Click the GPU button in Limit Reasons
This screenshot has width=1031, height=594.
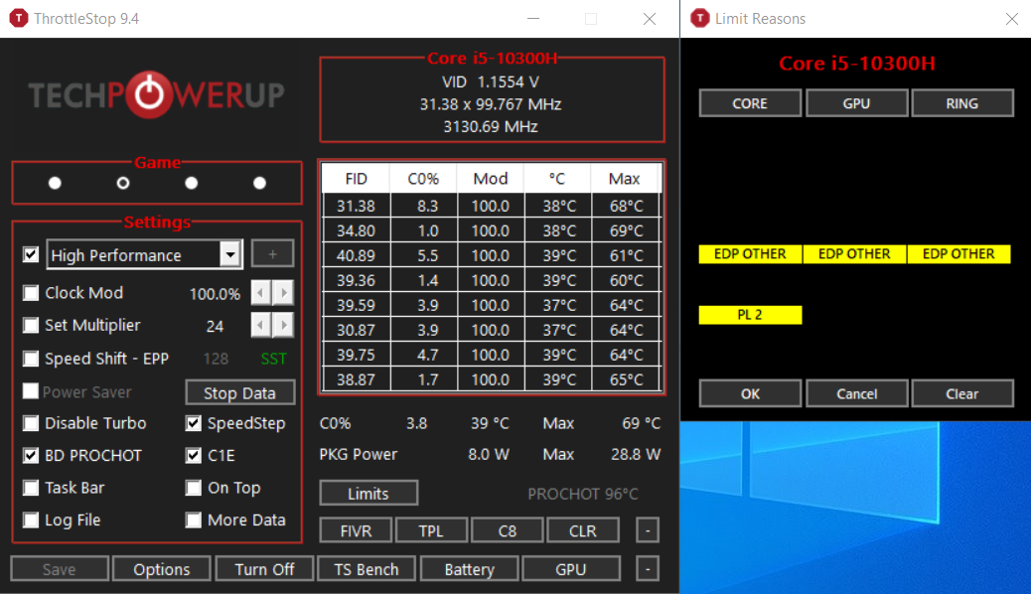(x=856, y=103)
